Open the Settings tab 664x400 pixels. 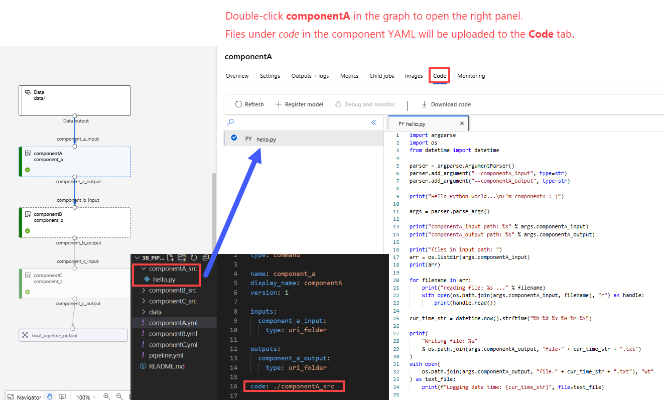click(x=270, y=76)
